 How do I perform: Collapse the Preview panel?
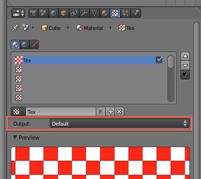[x=15, y=137]
